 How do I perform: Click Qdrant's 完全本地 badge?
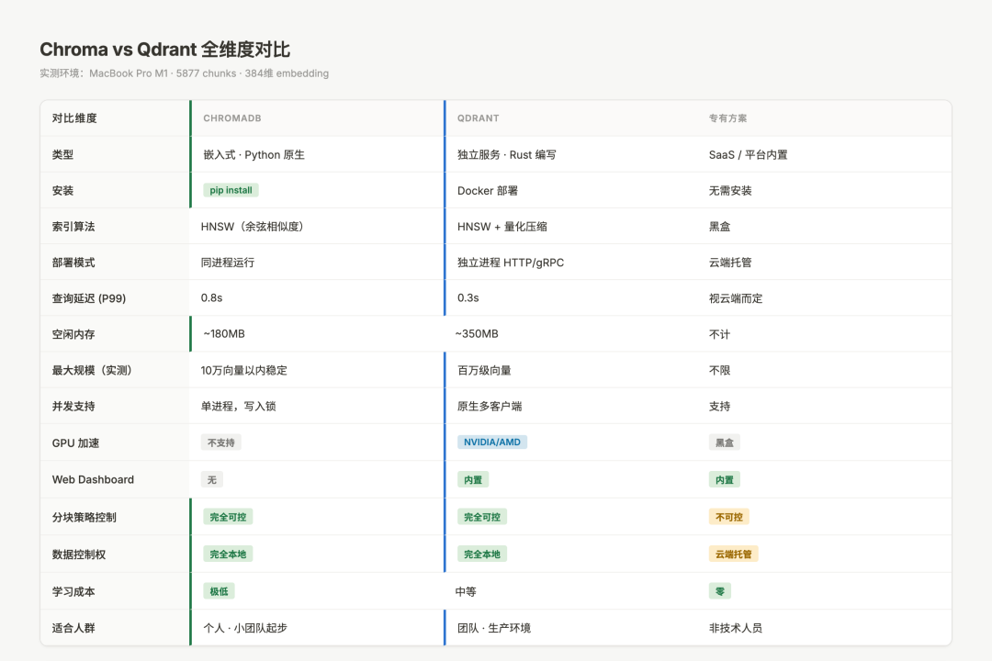482,555
